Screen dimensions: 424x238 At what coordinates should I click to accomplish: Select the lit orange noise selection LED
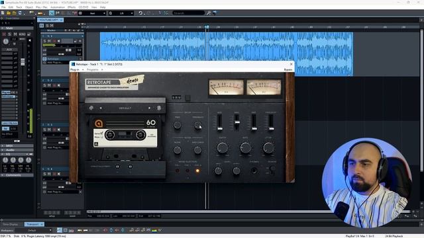pos(197,171)
